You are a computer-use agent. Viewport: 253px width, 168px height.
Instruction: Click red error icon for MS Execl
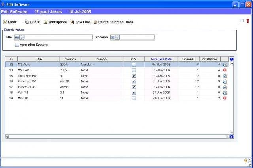[x=225, y=70]
